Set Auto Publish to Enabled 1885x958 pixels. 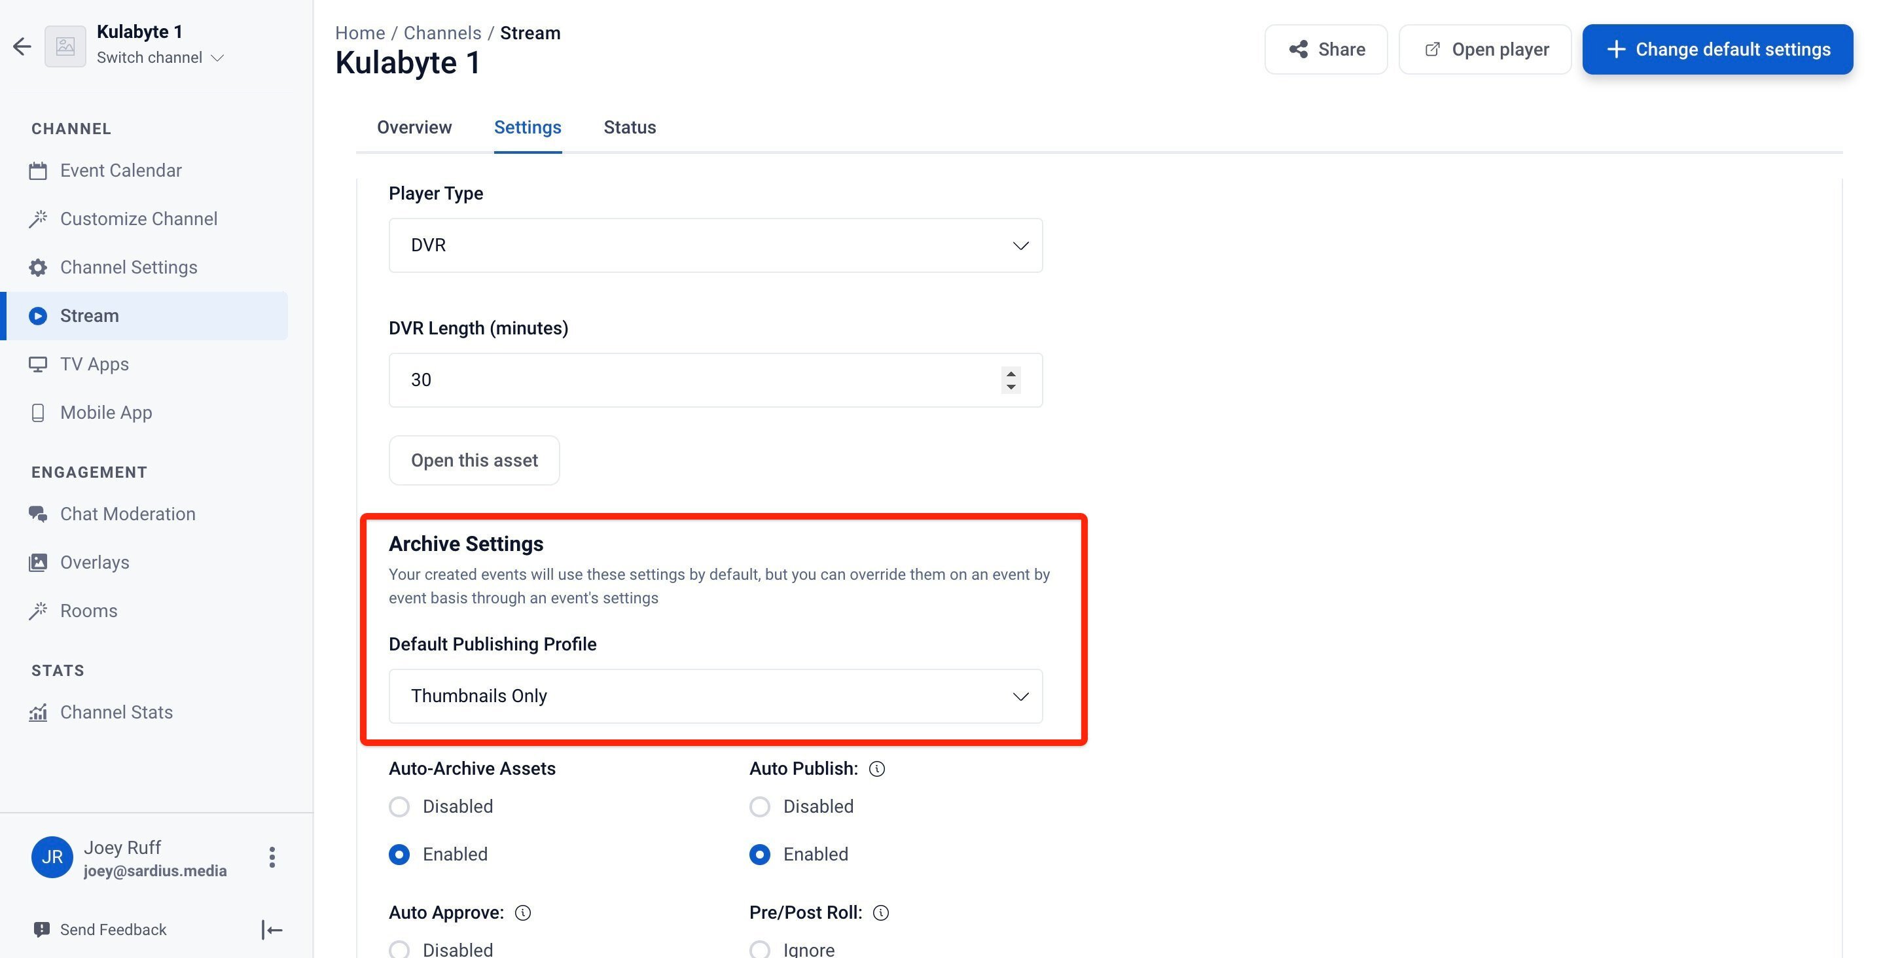click(x=759, y=854)
